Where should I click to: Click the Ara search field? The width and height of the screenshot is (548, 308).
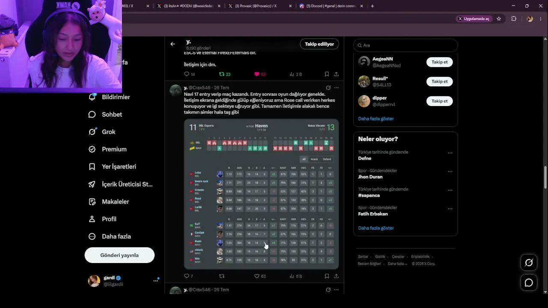click(x=405, y=45)
